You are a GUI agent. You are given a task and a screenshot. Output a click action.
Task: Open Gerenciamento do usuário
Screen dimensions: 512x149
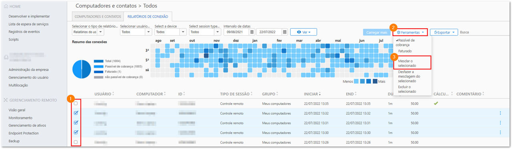(x=29, y=77)
